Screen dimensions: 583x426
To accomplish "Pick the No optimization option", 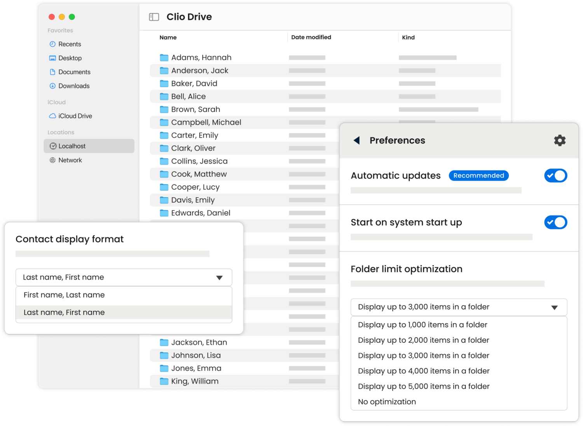I will (387, 402).
